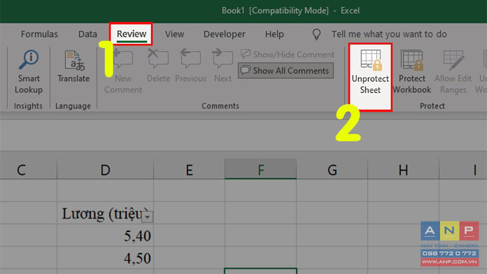Open the Developer tab
This screenshot has height=274, width=487.
(x=224, y=34)
